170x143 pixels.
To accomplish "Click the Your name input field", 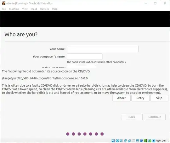I will 103,49.
